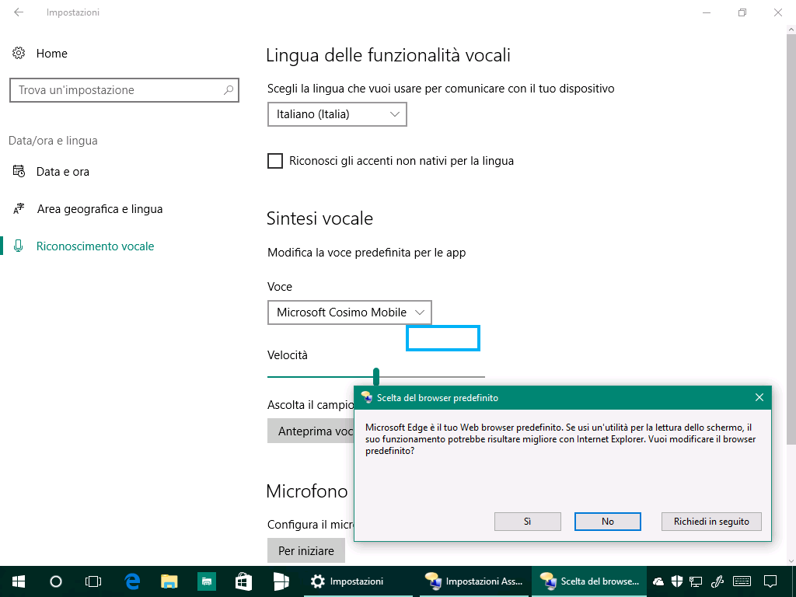The height and width of the screenshot is (597, 796).
Task: Click the search magnifier icon in settings box
Action: point(229,90)
